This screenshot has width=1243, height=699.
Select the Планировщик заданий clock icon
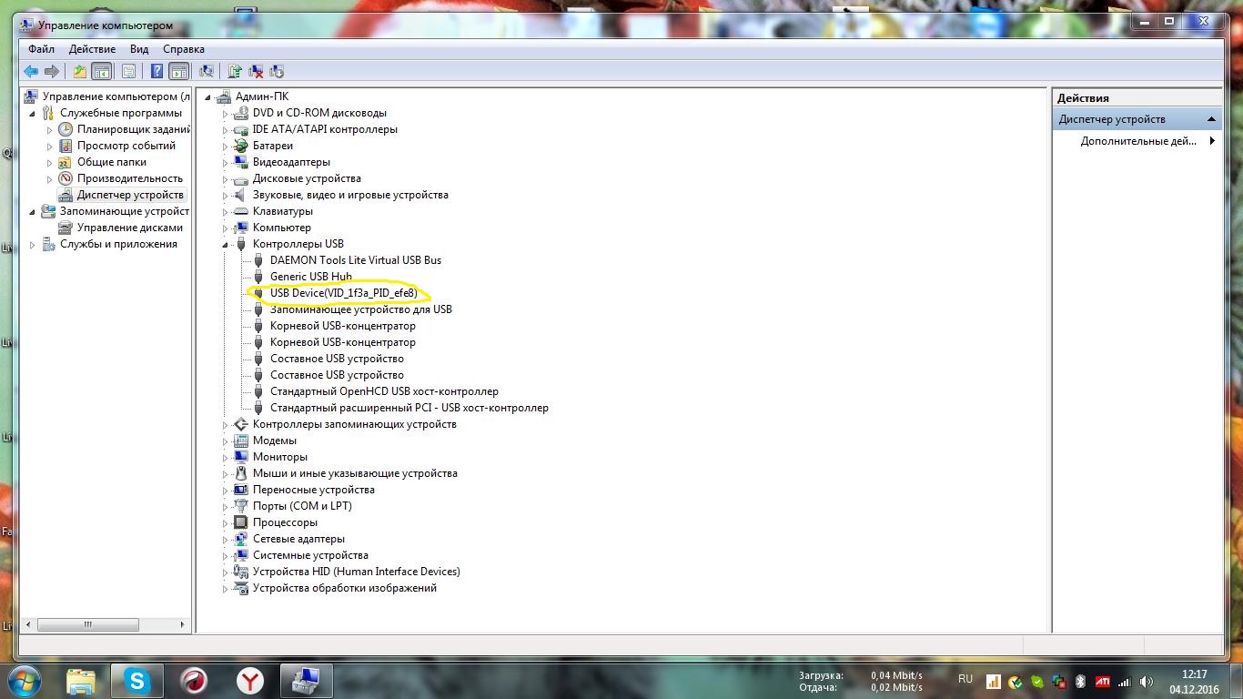tap(66, 129)
